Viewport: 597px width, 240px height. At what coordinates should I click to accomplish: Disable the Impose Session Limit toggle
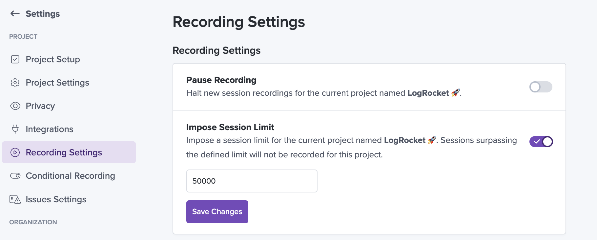coord(541,142)
